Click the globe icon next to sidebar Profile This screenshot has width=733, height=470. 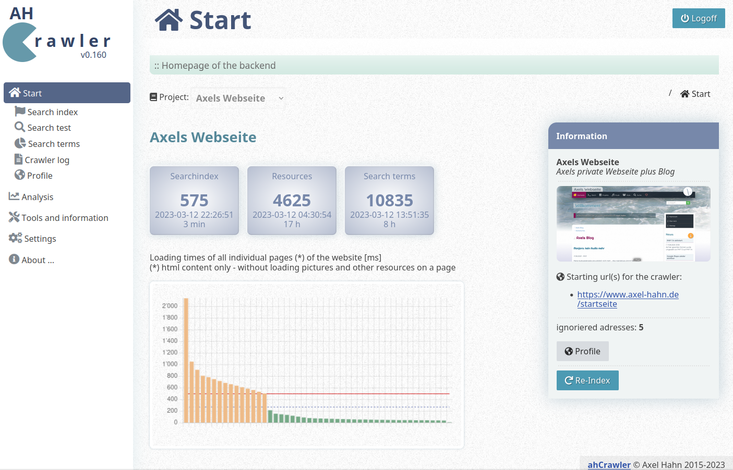point(20,175)
